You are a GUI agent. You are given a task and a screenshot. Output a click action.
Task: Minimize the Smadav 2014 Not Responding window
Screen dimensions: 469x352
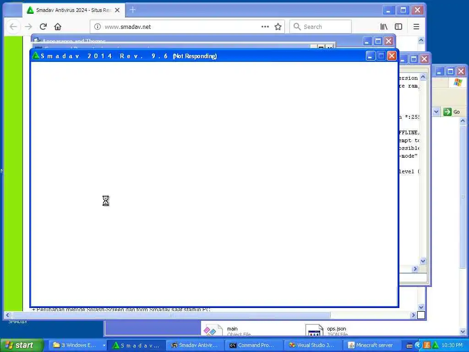coord(370,56)
